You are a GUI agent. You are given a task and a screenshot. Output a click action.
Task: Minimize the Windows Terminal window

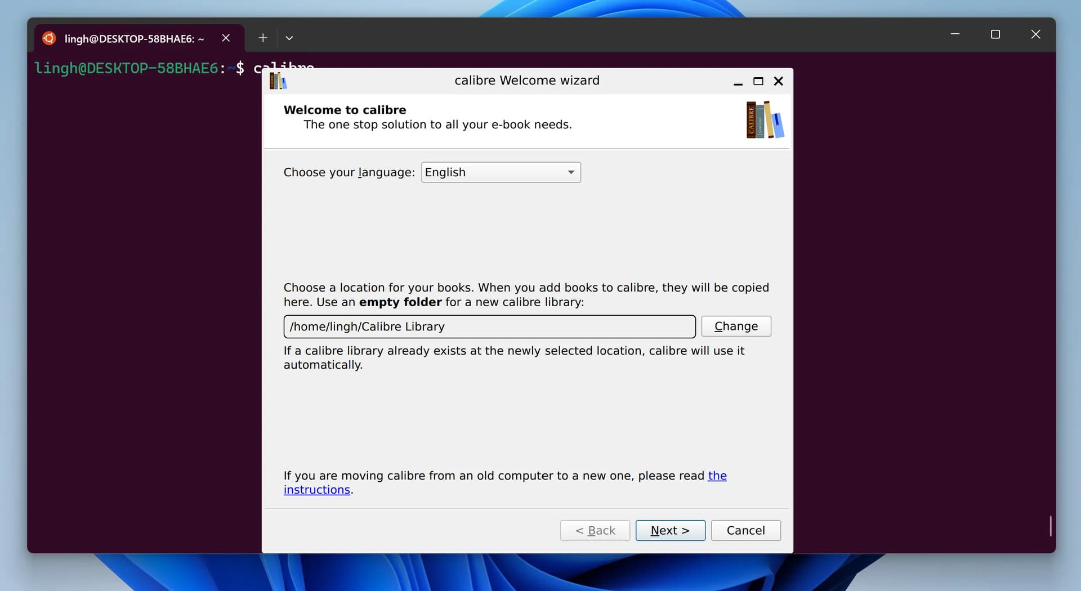coord(955,34)
